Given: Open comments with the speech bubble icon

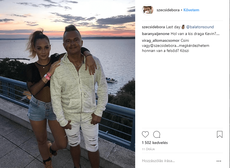Looking at the screenshot, I should (x=157, y=134).
